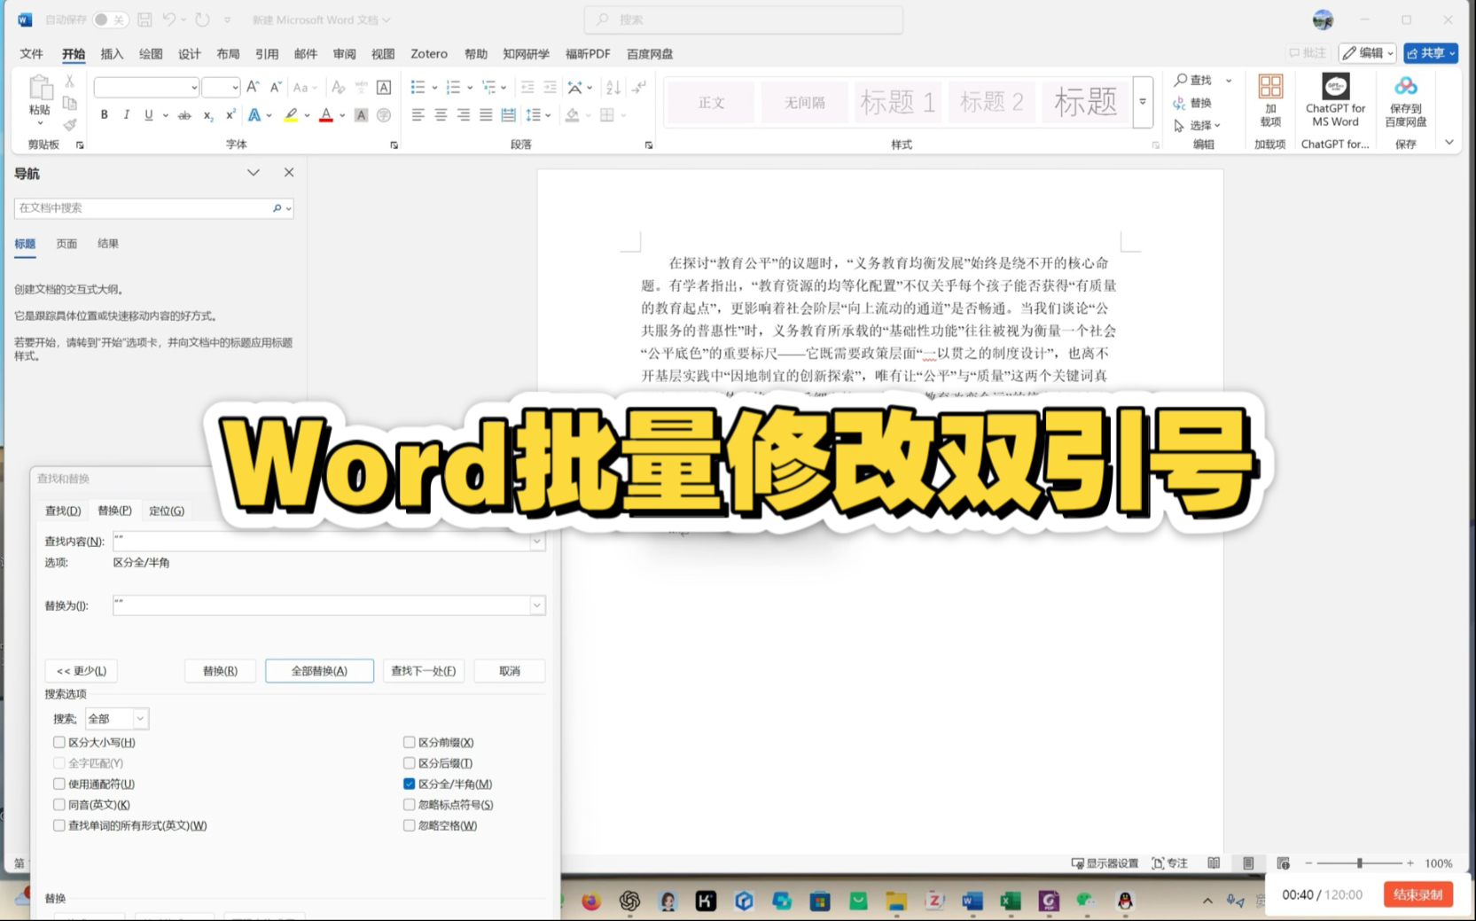
Task: Open the Zotero ribbon tab
Action: [428, 53]
